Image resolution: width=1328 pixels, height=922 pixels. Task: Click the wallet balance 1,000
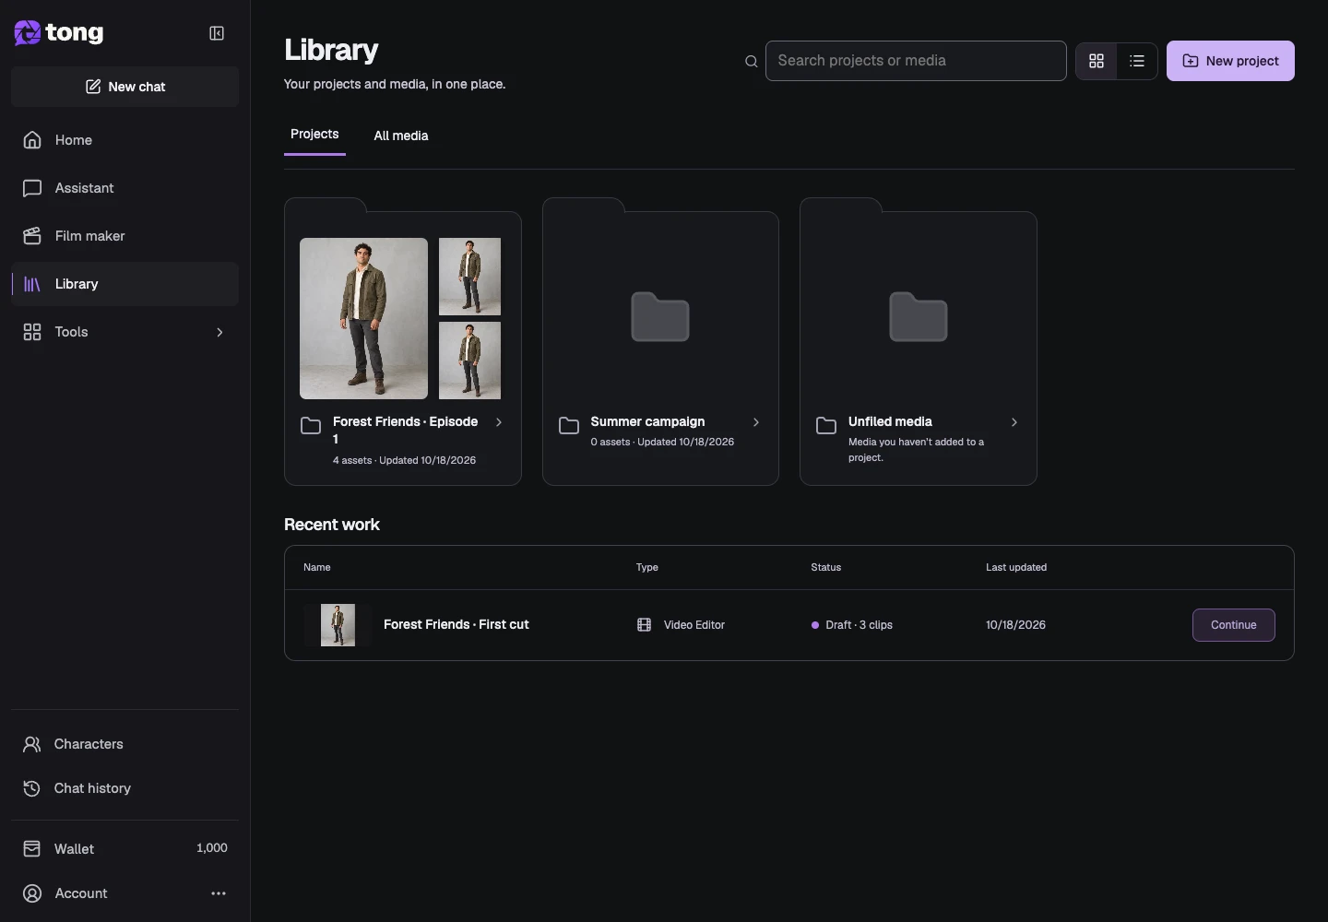[x=212, y=848]
